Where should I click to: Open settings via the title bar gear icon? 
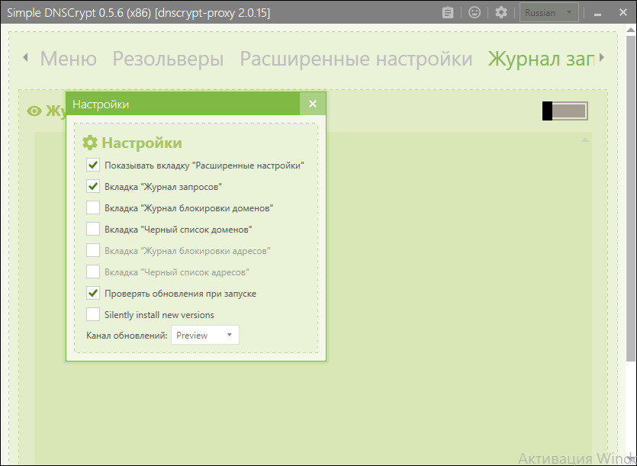coord(501,13)
